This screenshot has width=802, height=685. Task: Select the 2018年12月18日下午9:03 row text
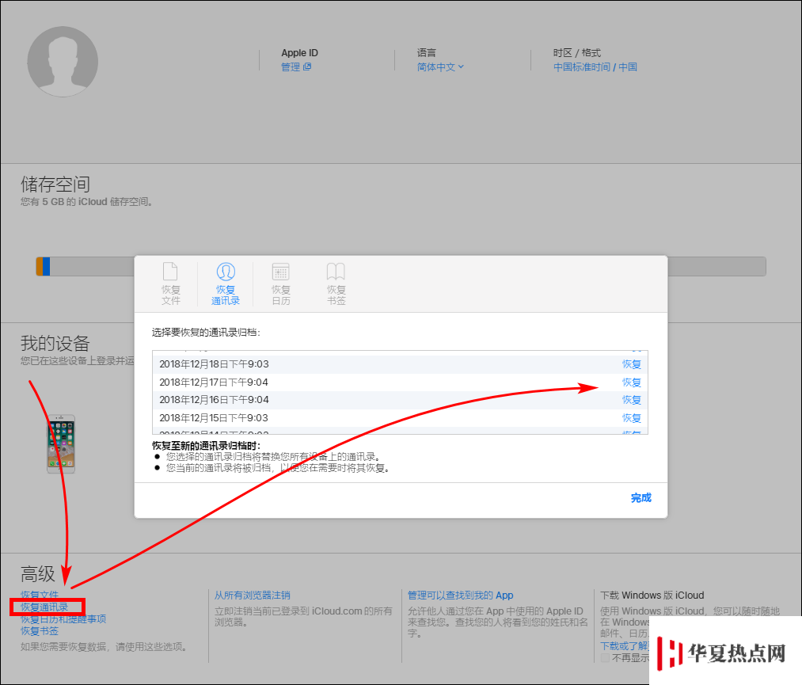pos(214,364)
